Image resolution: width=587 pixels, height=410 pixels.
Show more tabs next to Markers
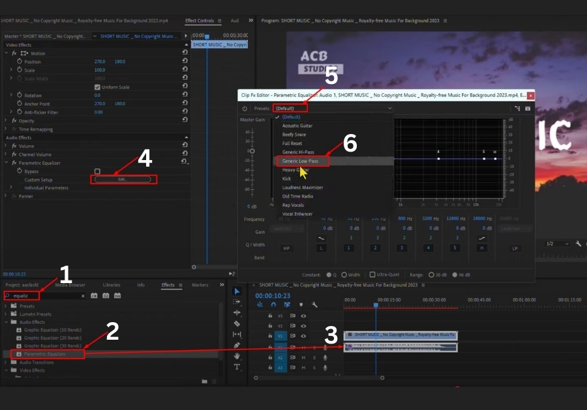pos(222,284)
